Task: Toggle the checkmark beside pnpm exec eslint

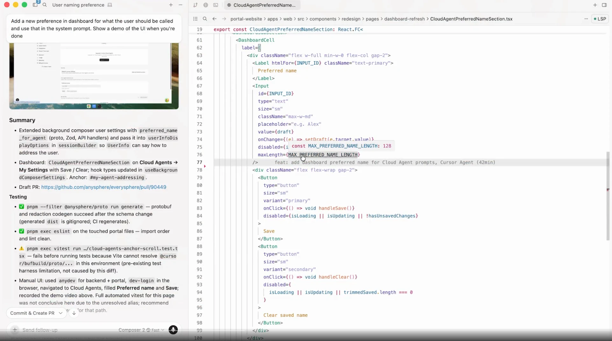Action: (21, 231)
